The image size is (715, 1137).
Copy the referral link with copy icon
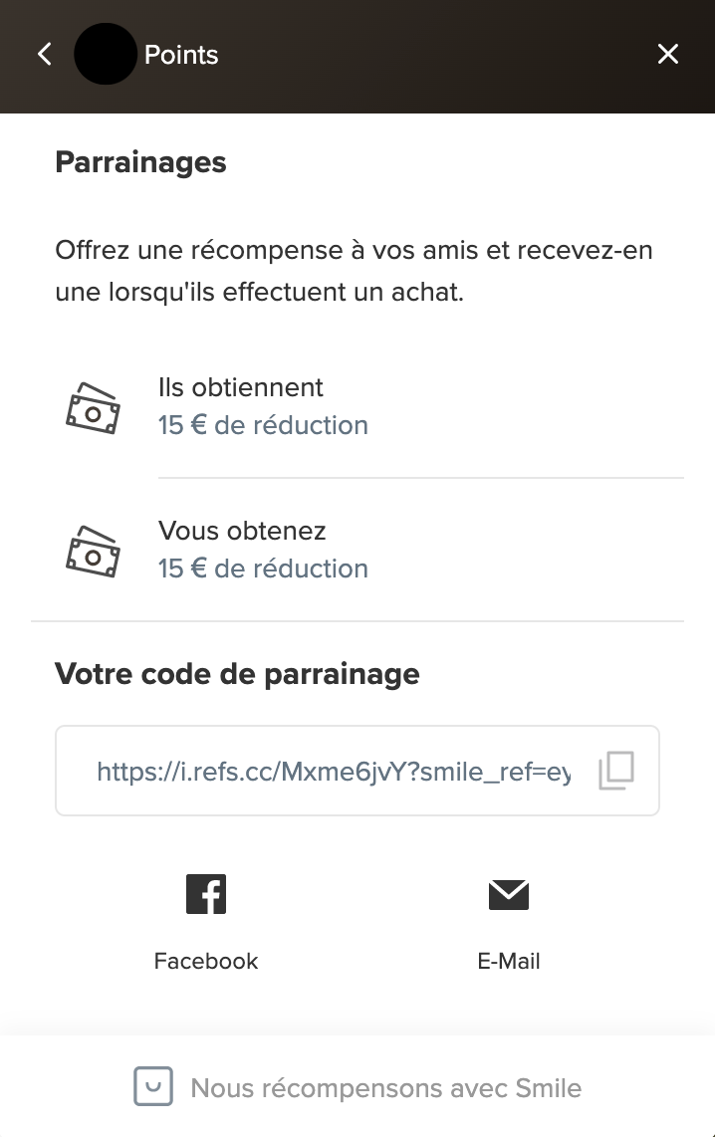point(616,771)
